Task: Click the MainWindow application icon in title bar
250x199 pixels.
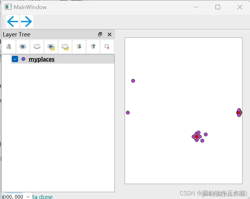Action: click(x=8, y=7)
